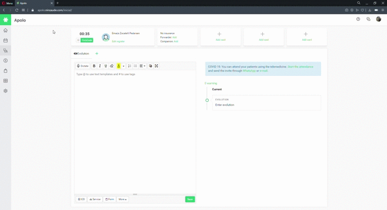Apply italic formatting in the editor
The image size is (387, 210).
tap(100, 66)
